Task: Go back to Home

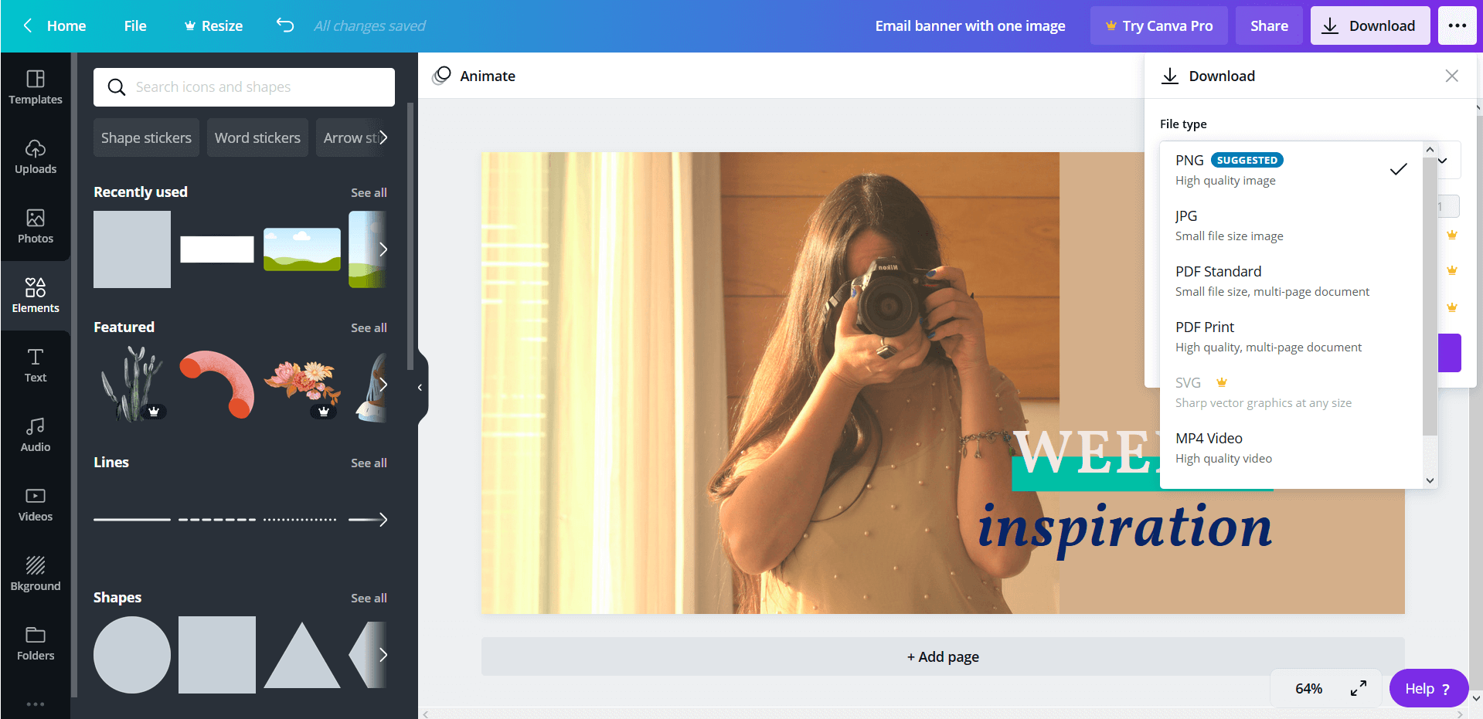Action: coord(54,25)
